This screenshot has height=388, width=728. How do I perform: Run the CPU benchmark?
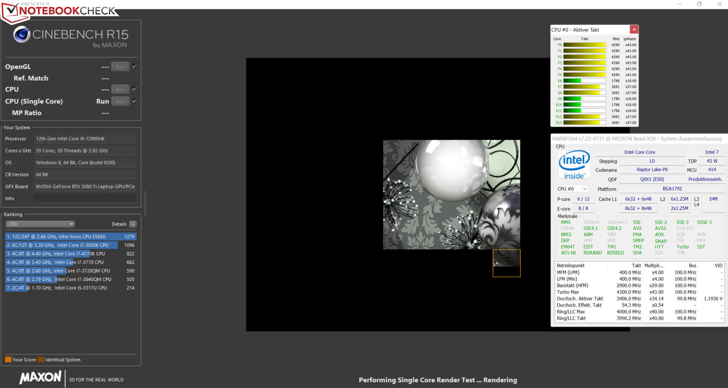(x=120, y=89)
